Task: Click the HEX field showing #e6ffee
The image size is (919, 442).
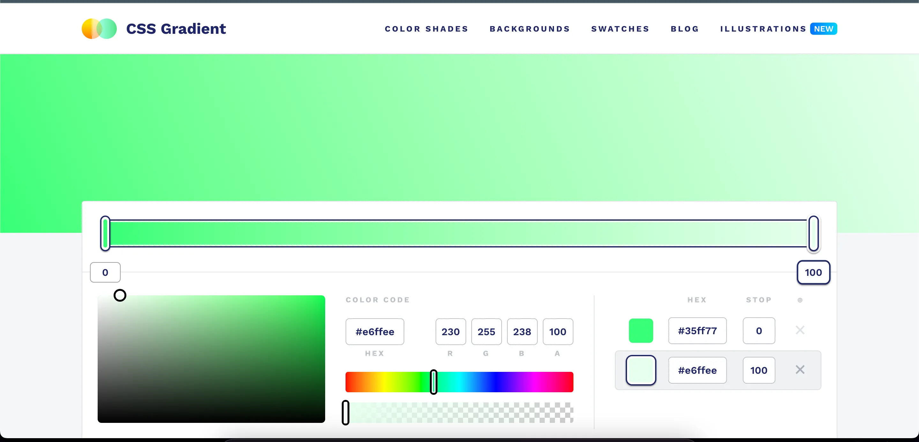Action: (375, 332)
